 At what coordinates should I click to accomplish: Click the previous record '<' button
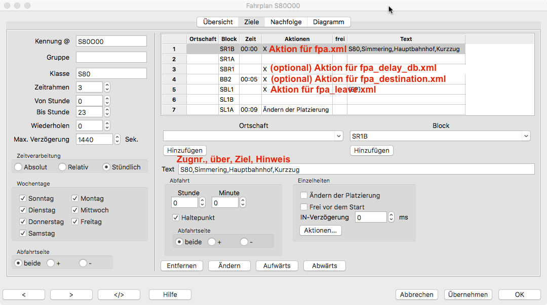tap(24, 294)
